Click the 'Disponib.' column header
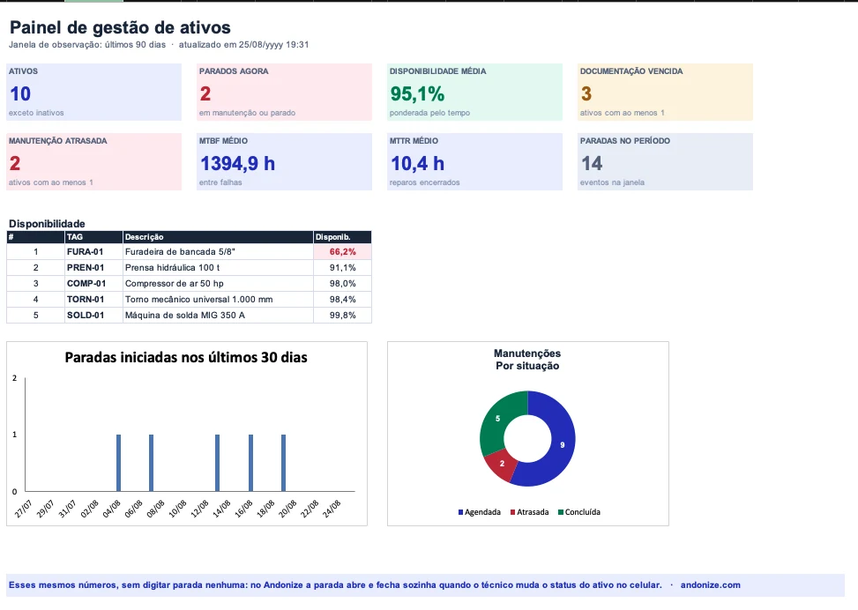This screenshot has height=610, width=858. tap(342, 237)
